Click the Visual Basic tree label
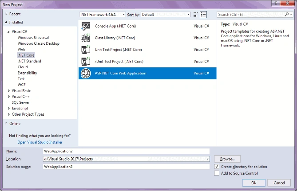Image resolution: width=297 pixels, height=191 pixels. tap(21, 91)
